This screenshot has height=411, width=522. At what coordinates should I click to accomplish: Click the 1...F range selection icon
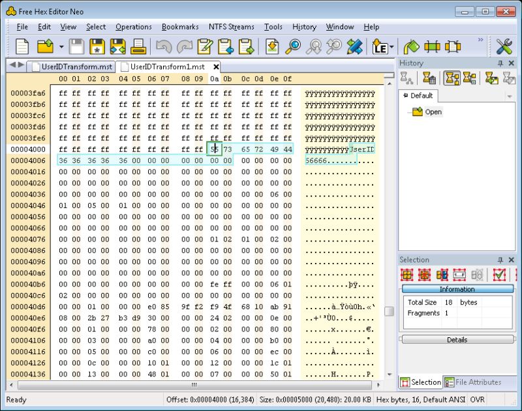coord(459,275)
